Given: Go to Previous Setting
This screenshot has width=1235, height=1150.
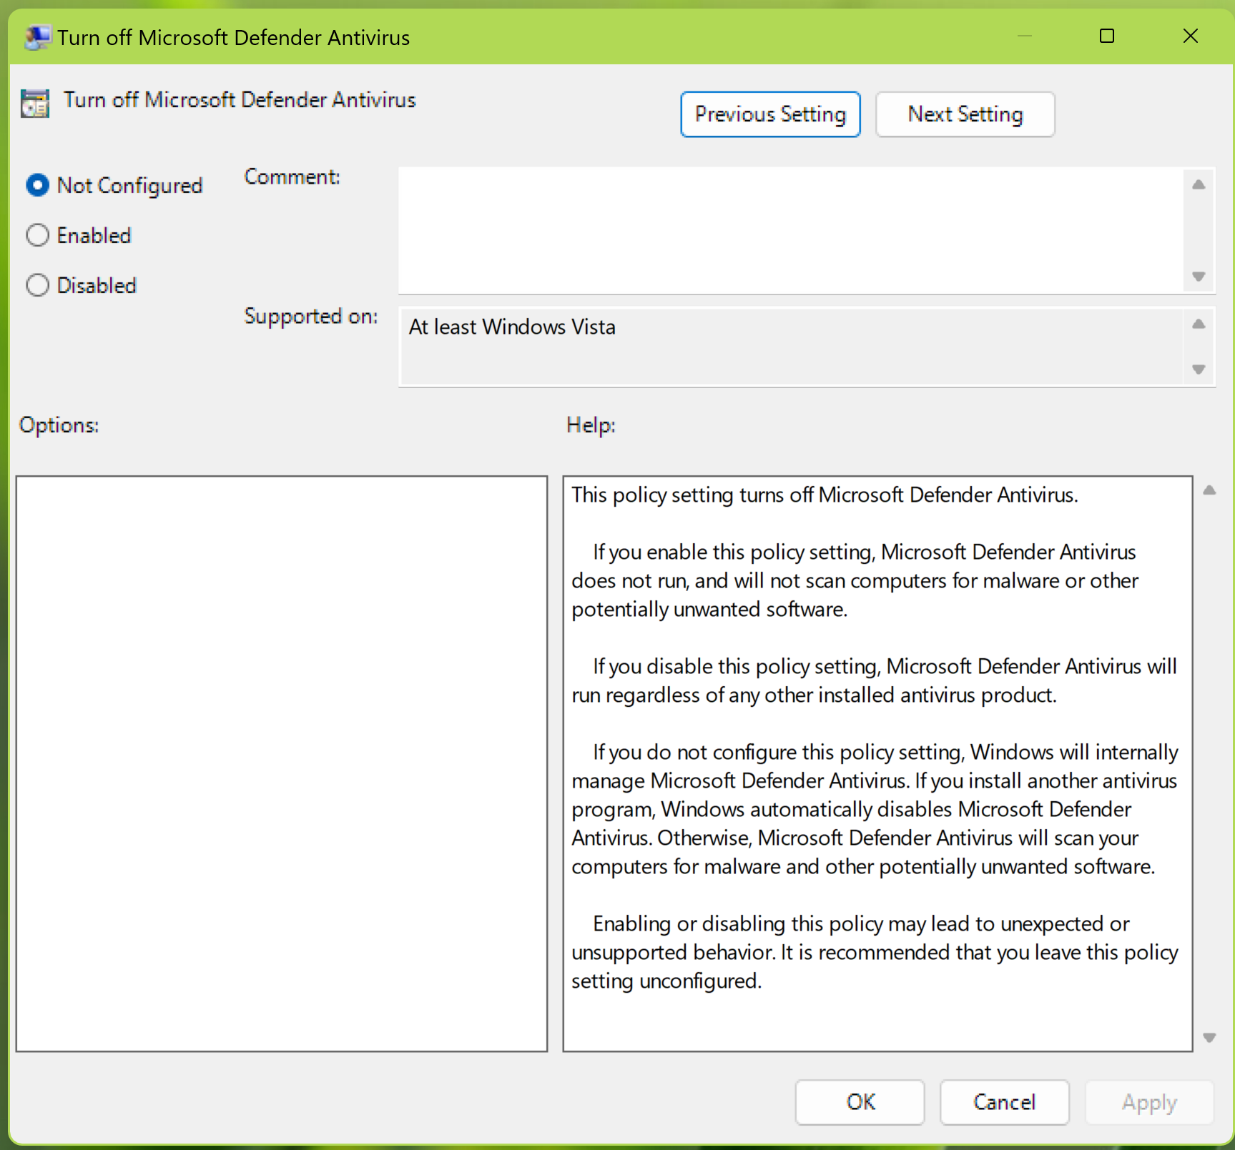Looking at the screenshot, I should [770, 114].
